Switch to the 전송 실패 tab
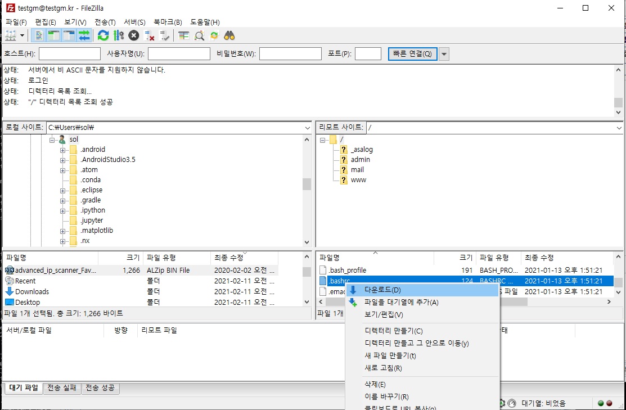 point(62,388)
